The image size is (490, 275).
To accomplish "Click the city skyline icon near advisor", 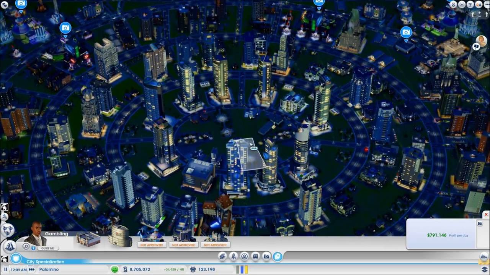I will (x=10, y=246).
